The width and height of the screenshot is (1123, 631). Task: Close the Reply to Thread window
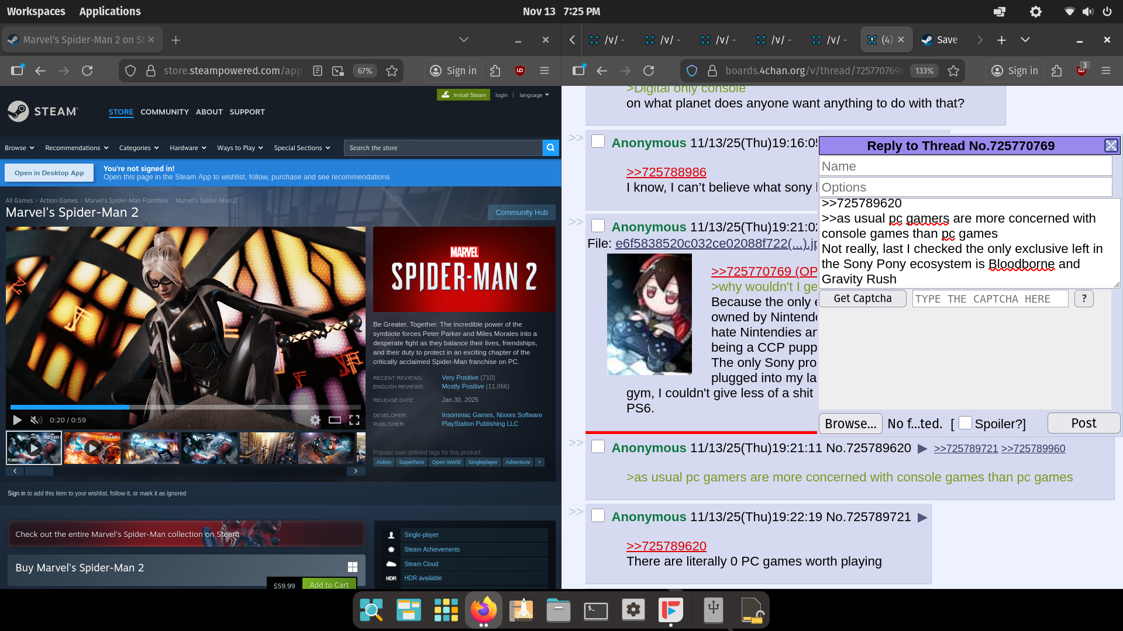click(x=1111, y=145)
